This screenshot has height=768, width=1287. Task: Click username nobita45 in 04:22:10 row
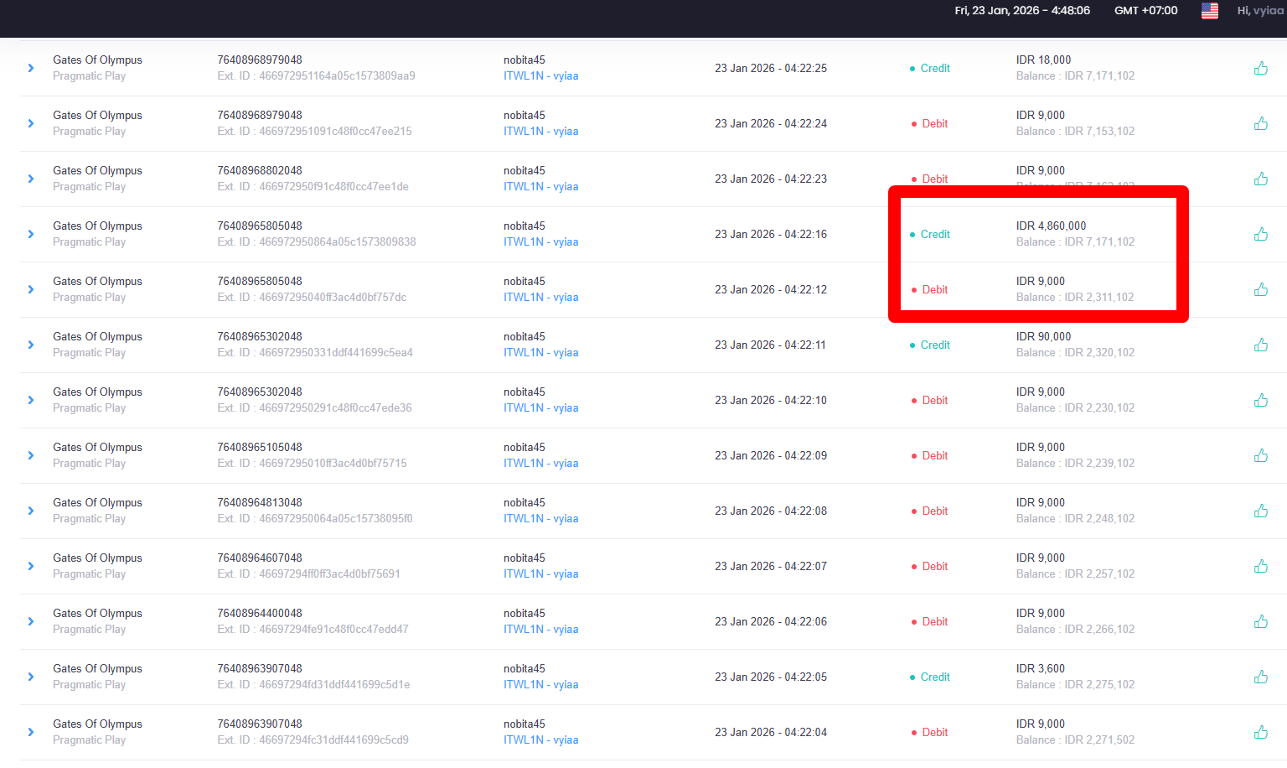coord(525,392)
